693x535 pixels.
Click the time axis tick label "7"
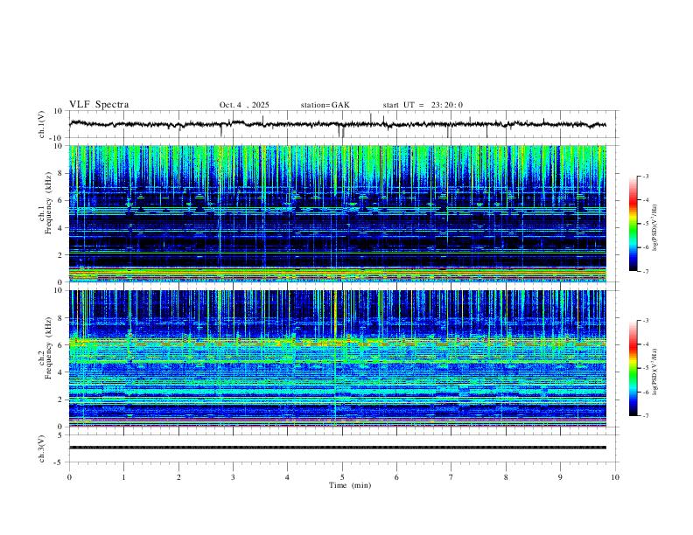451,477
